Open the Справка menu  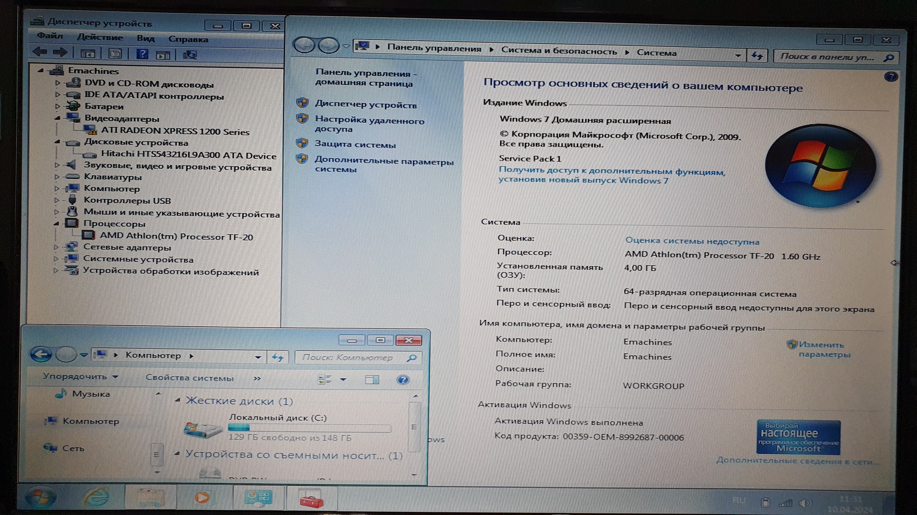click(x=188, y=39)
